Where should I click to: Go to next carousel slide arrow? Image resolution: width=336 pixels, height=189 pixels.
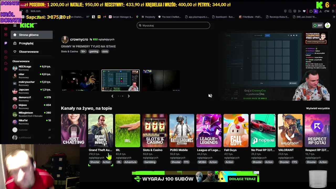tap(129, 96)
